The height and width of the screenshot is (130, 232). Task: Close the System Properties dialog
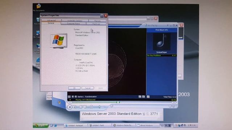(105, 16)
